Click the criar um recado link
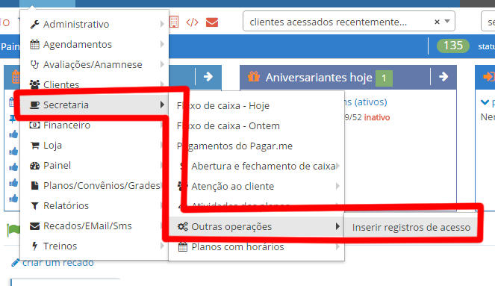The height and width of the screenshot is (286, 495). pyautogui.click(x=58, y=263)
